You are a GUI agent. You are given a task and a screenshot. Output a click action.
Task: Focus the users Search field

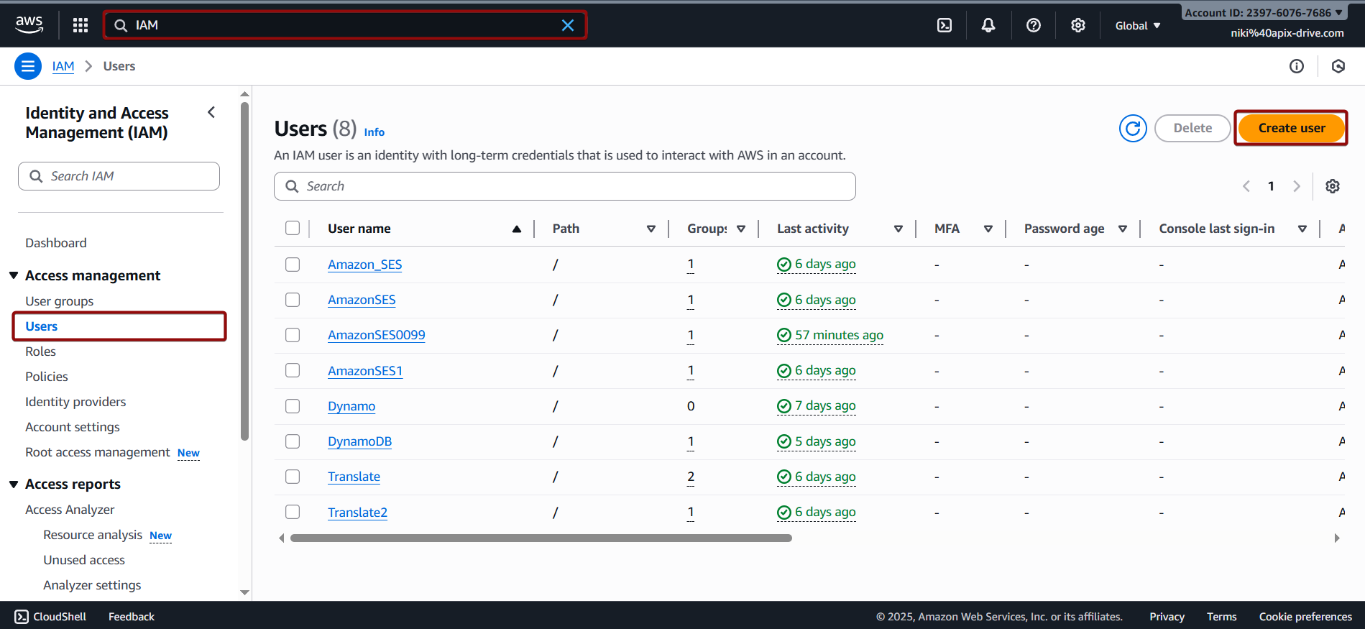(564, 186)
